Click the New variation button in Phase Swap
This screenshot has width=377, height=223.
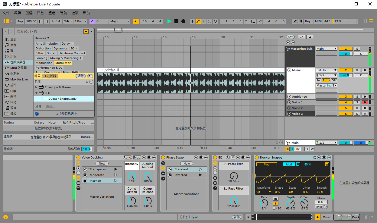187,164
